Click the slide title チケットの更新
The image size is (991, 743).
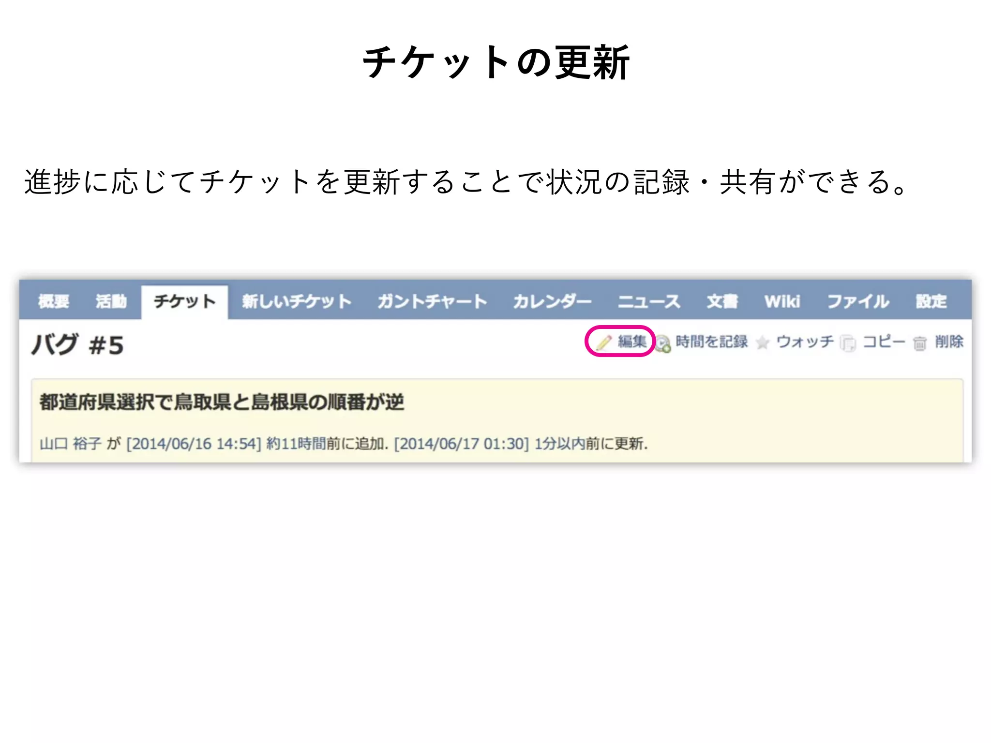point(496,62)
